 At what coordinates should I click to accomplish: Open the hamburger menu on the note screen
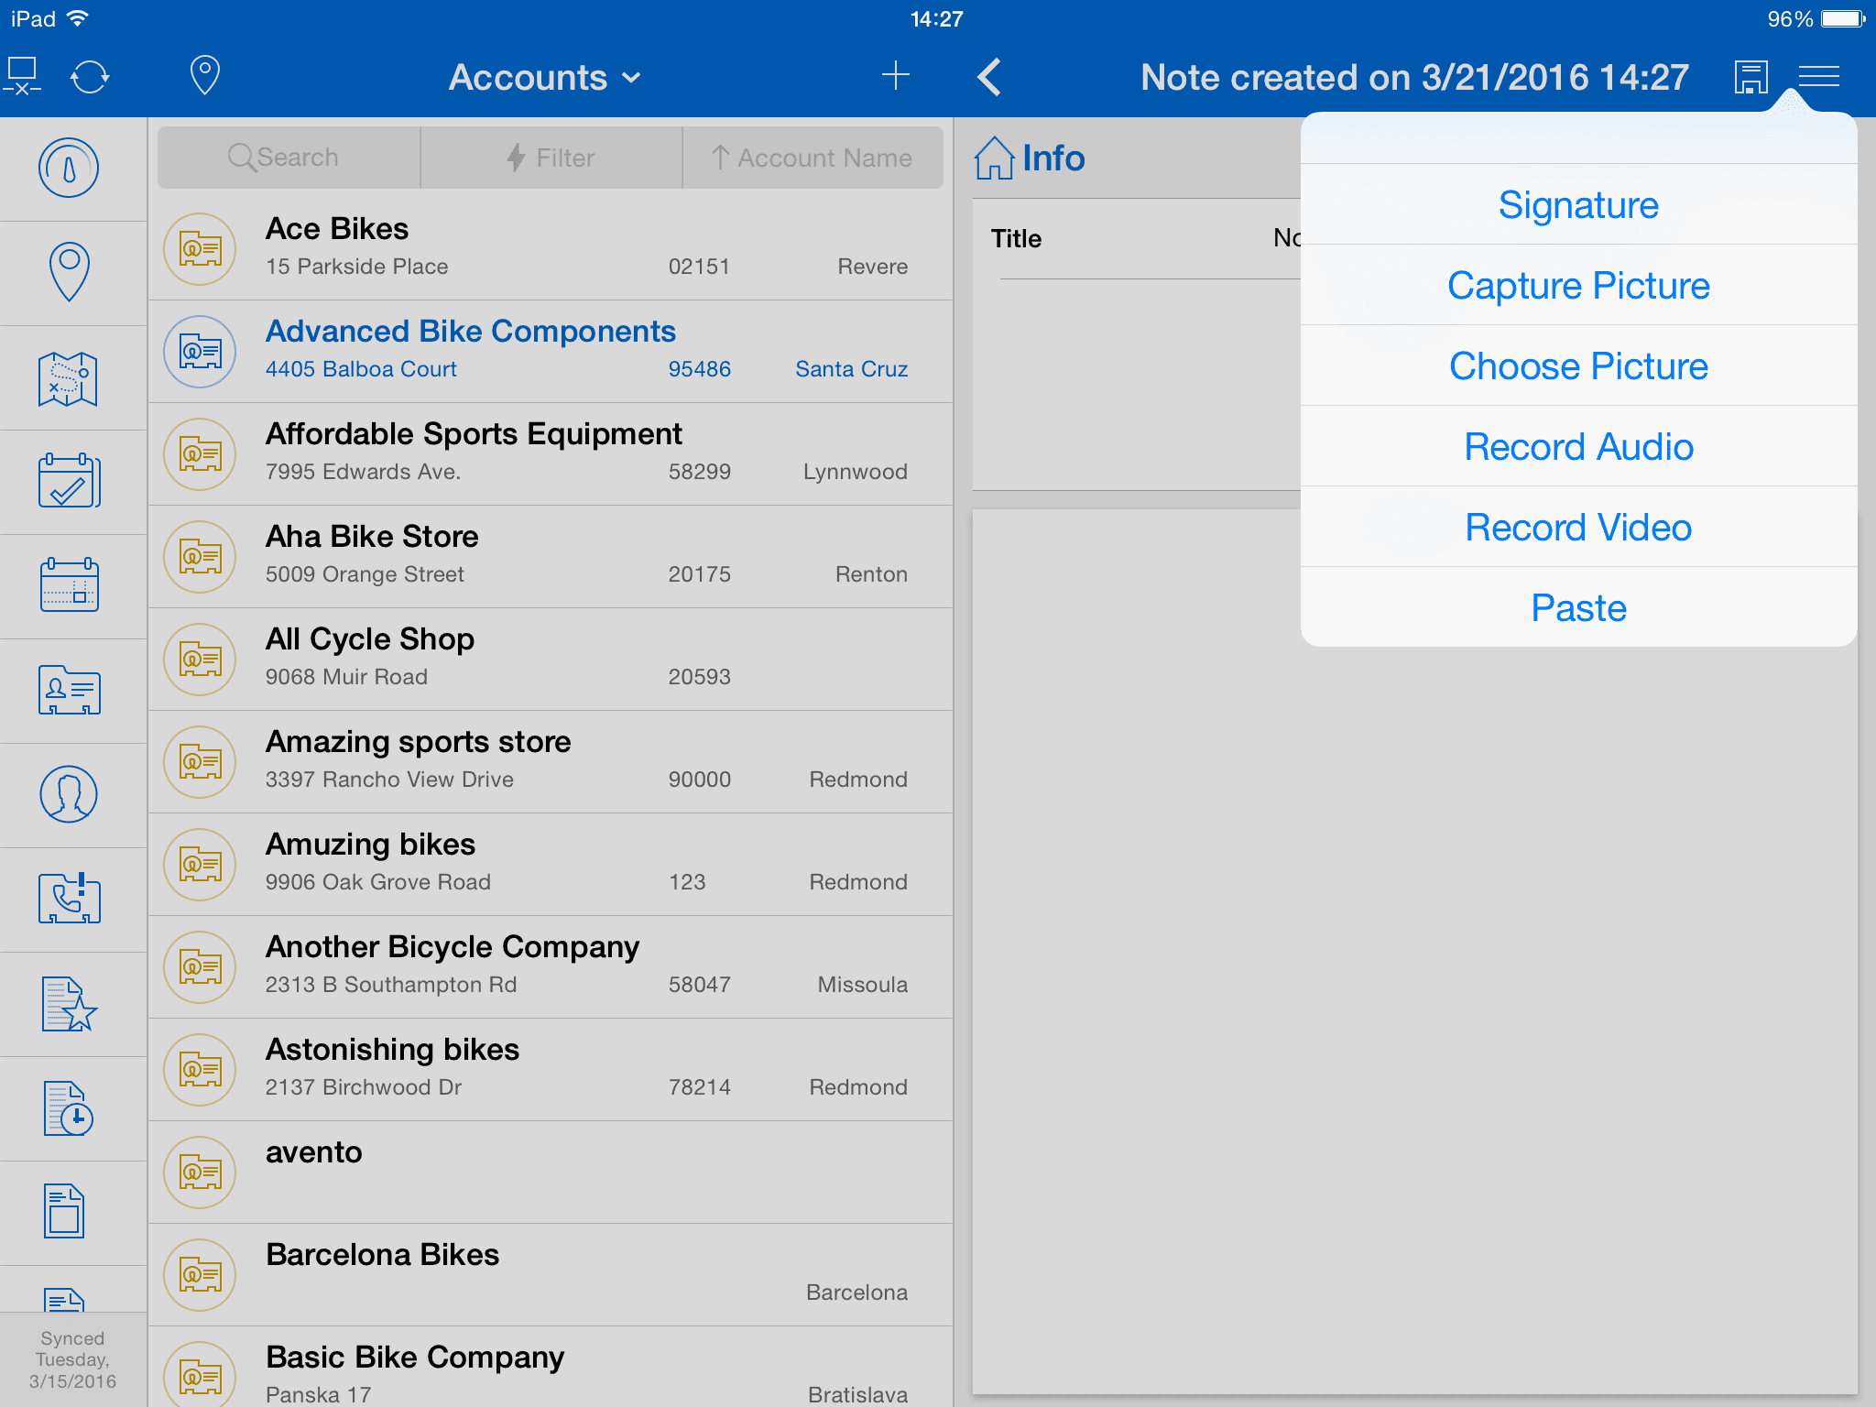pyautogui.click(x=1818, y=76)
